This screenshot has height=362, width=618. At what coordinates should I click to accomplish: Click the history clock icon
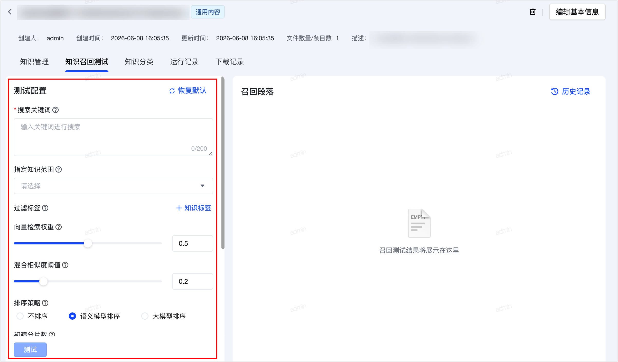point(555,91)
